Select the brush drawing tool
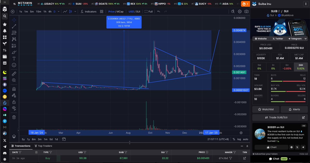The height and width of the screenshot is (163, 310). (x=14, y=52)
